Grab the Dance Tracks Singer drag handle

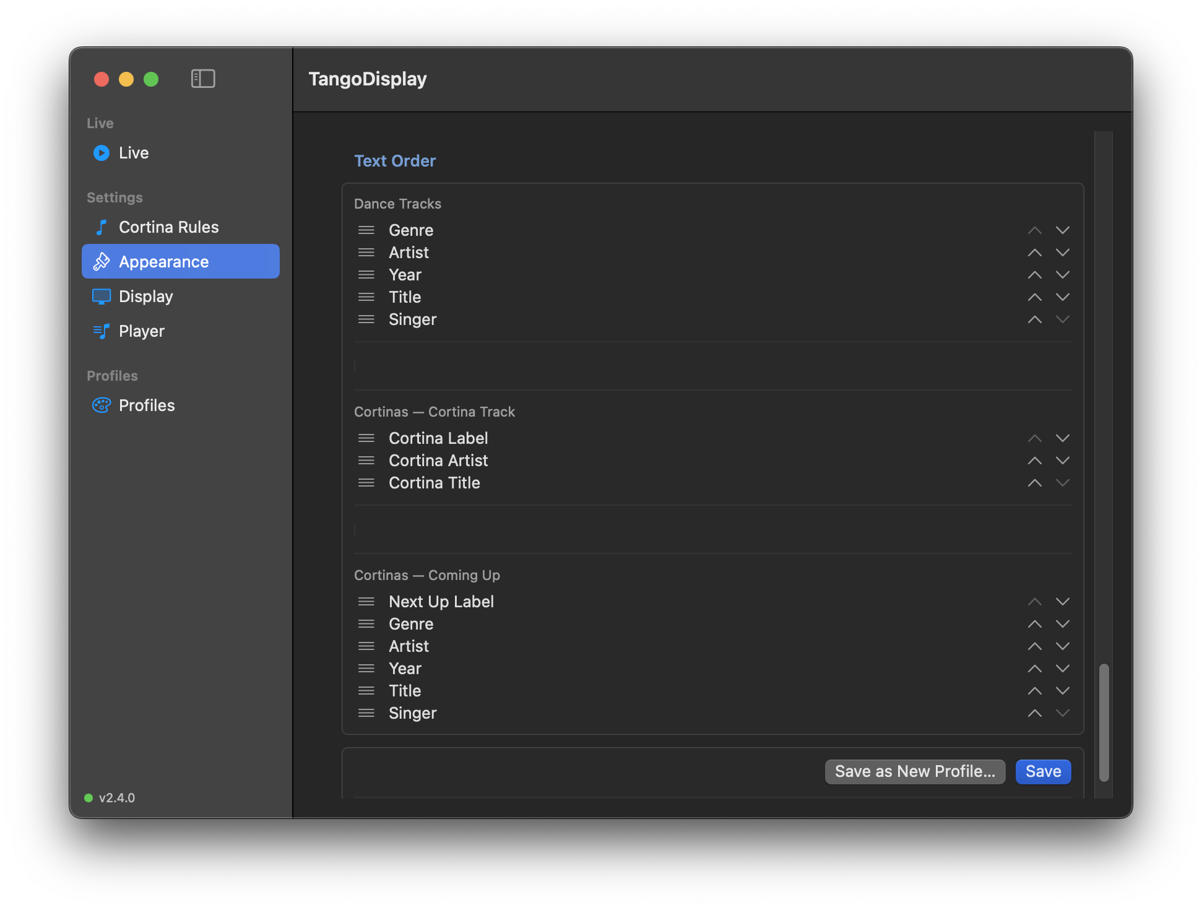[366, 319]
